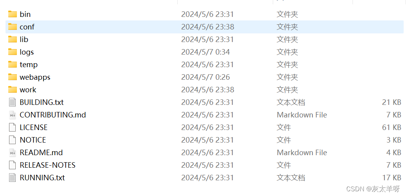The height and width of the screenshot is (196, 406).
Task: Select the BUILDING.txt text file icon
Action: (13, 102)
